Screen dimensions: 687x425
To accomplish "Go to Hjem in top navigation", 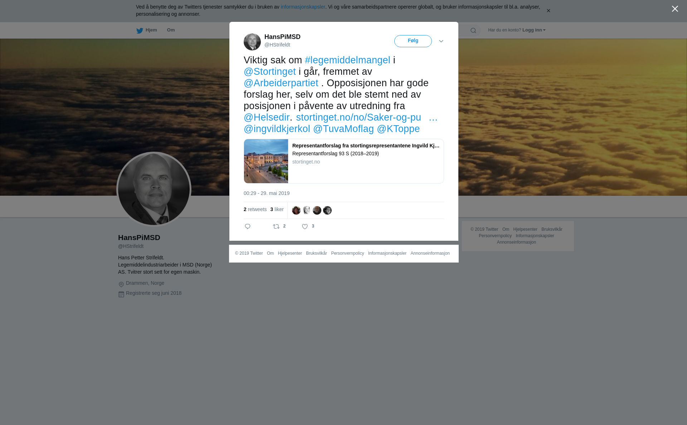I will tap(151, 30).
